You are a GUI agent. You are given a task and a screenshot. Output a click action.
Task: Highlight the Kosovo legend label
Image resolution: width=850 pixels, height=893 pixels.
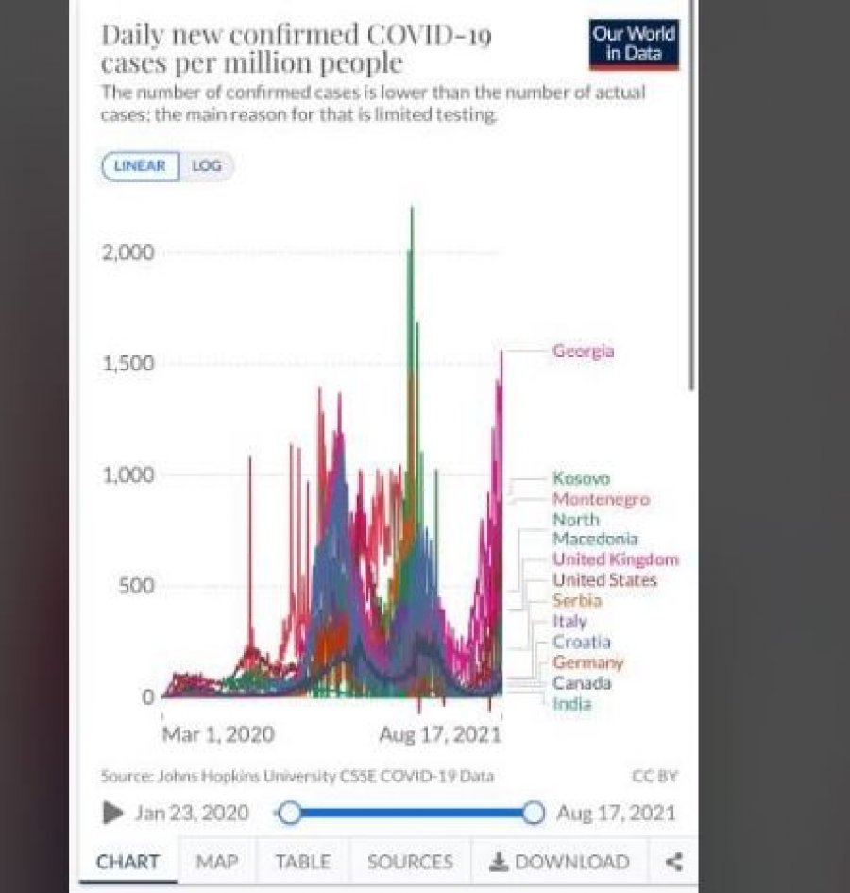pyautogui.click(x=581, y=479)
